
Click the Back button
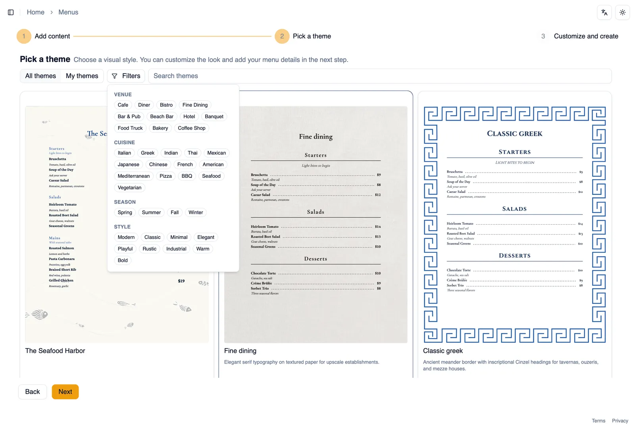[33, 392]
